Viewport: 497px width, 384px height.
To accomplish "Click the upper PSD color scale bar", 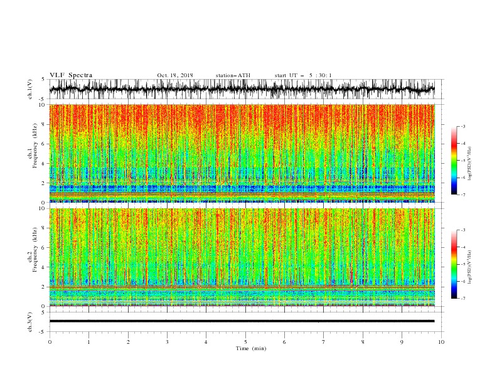I will pos(454,161).
